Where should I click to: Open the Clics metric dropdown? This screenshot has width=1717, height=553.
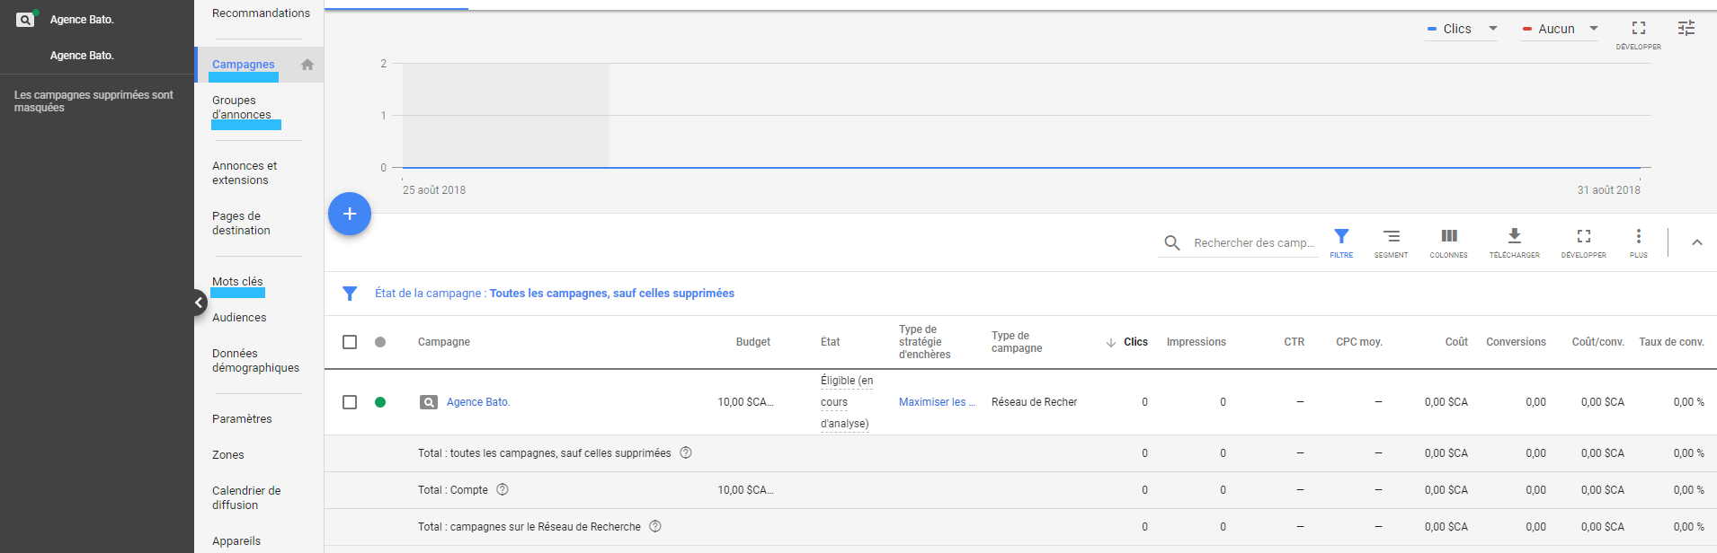pos(1463,29)
